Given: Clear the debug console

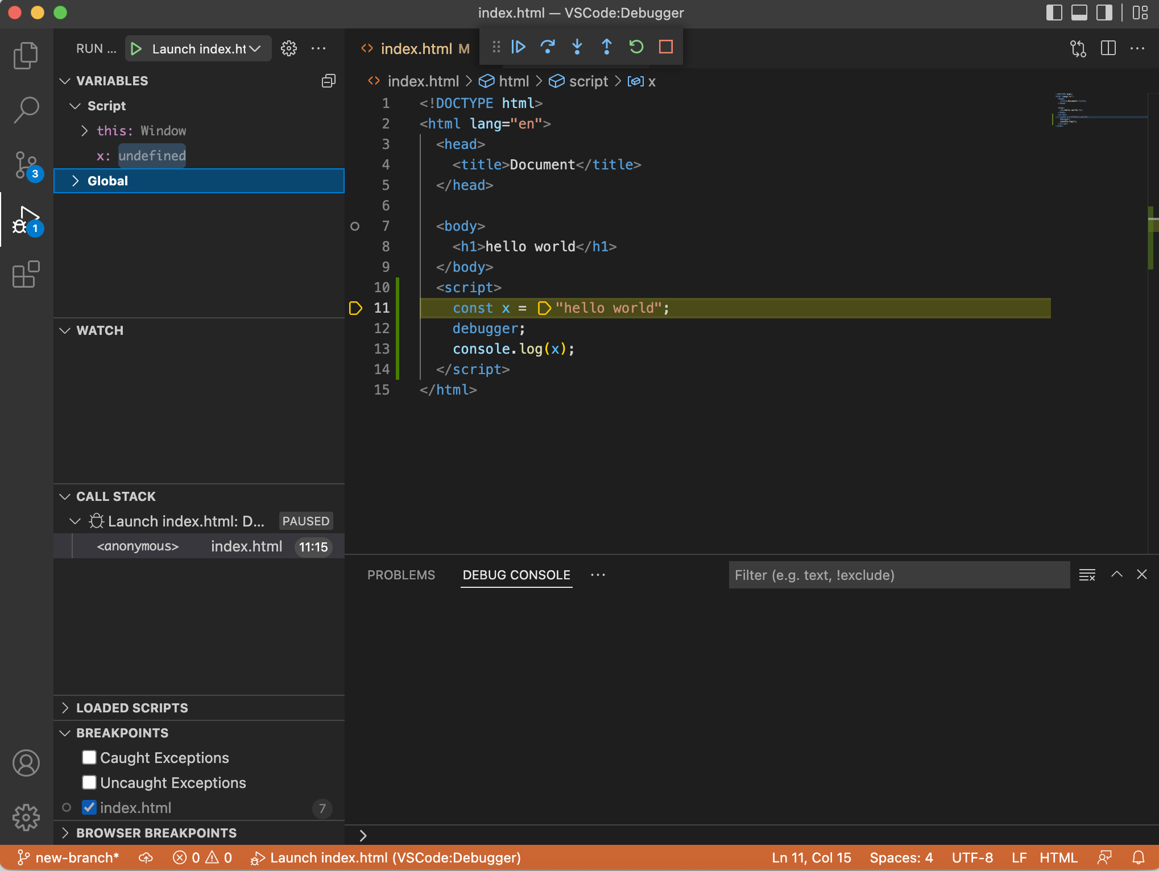Looking at the screenshot, I should [x=1087, y=575].
